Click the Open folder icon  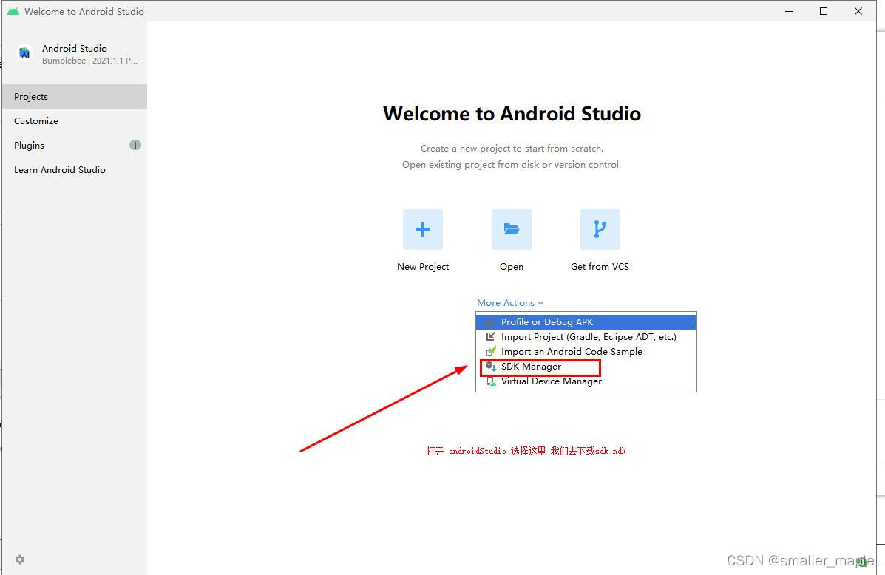point(512,229)
